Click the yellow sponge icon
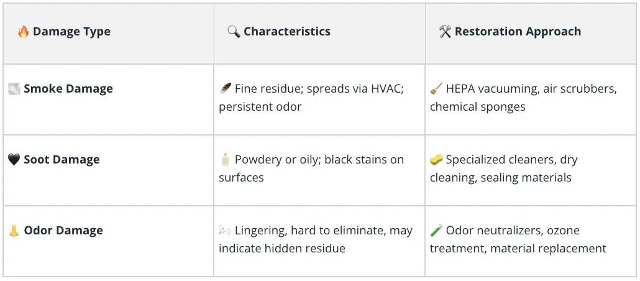 tap(436, 159)
